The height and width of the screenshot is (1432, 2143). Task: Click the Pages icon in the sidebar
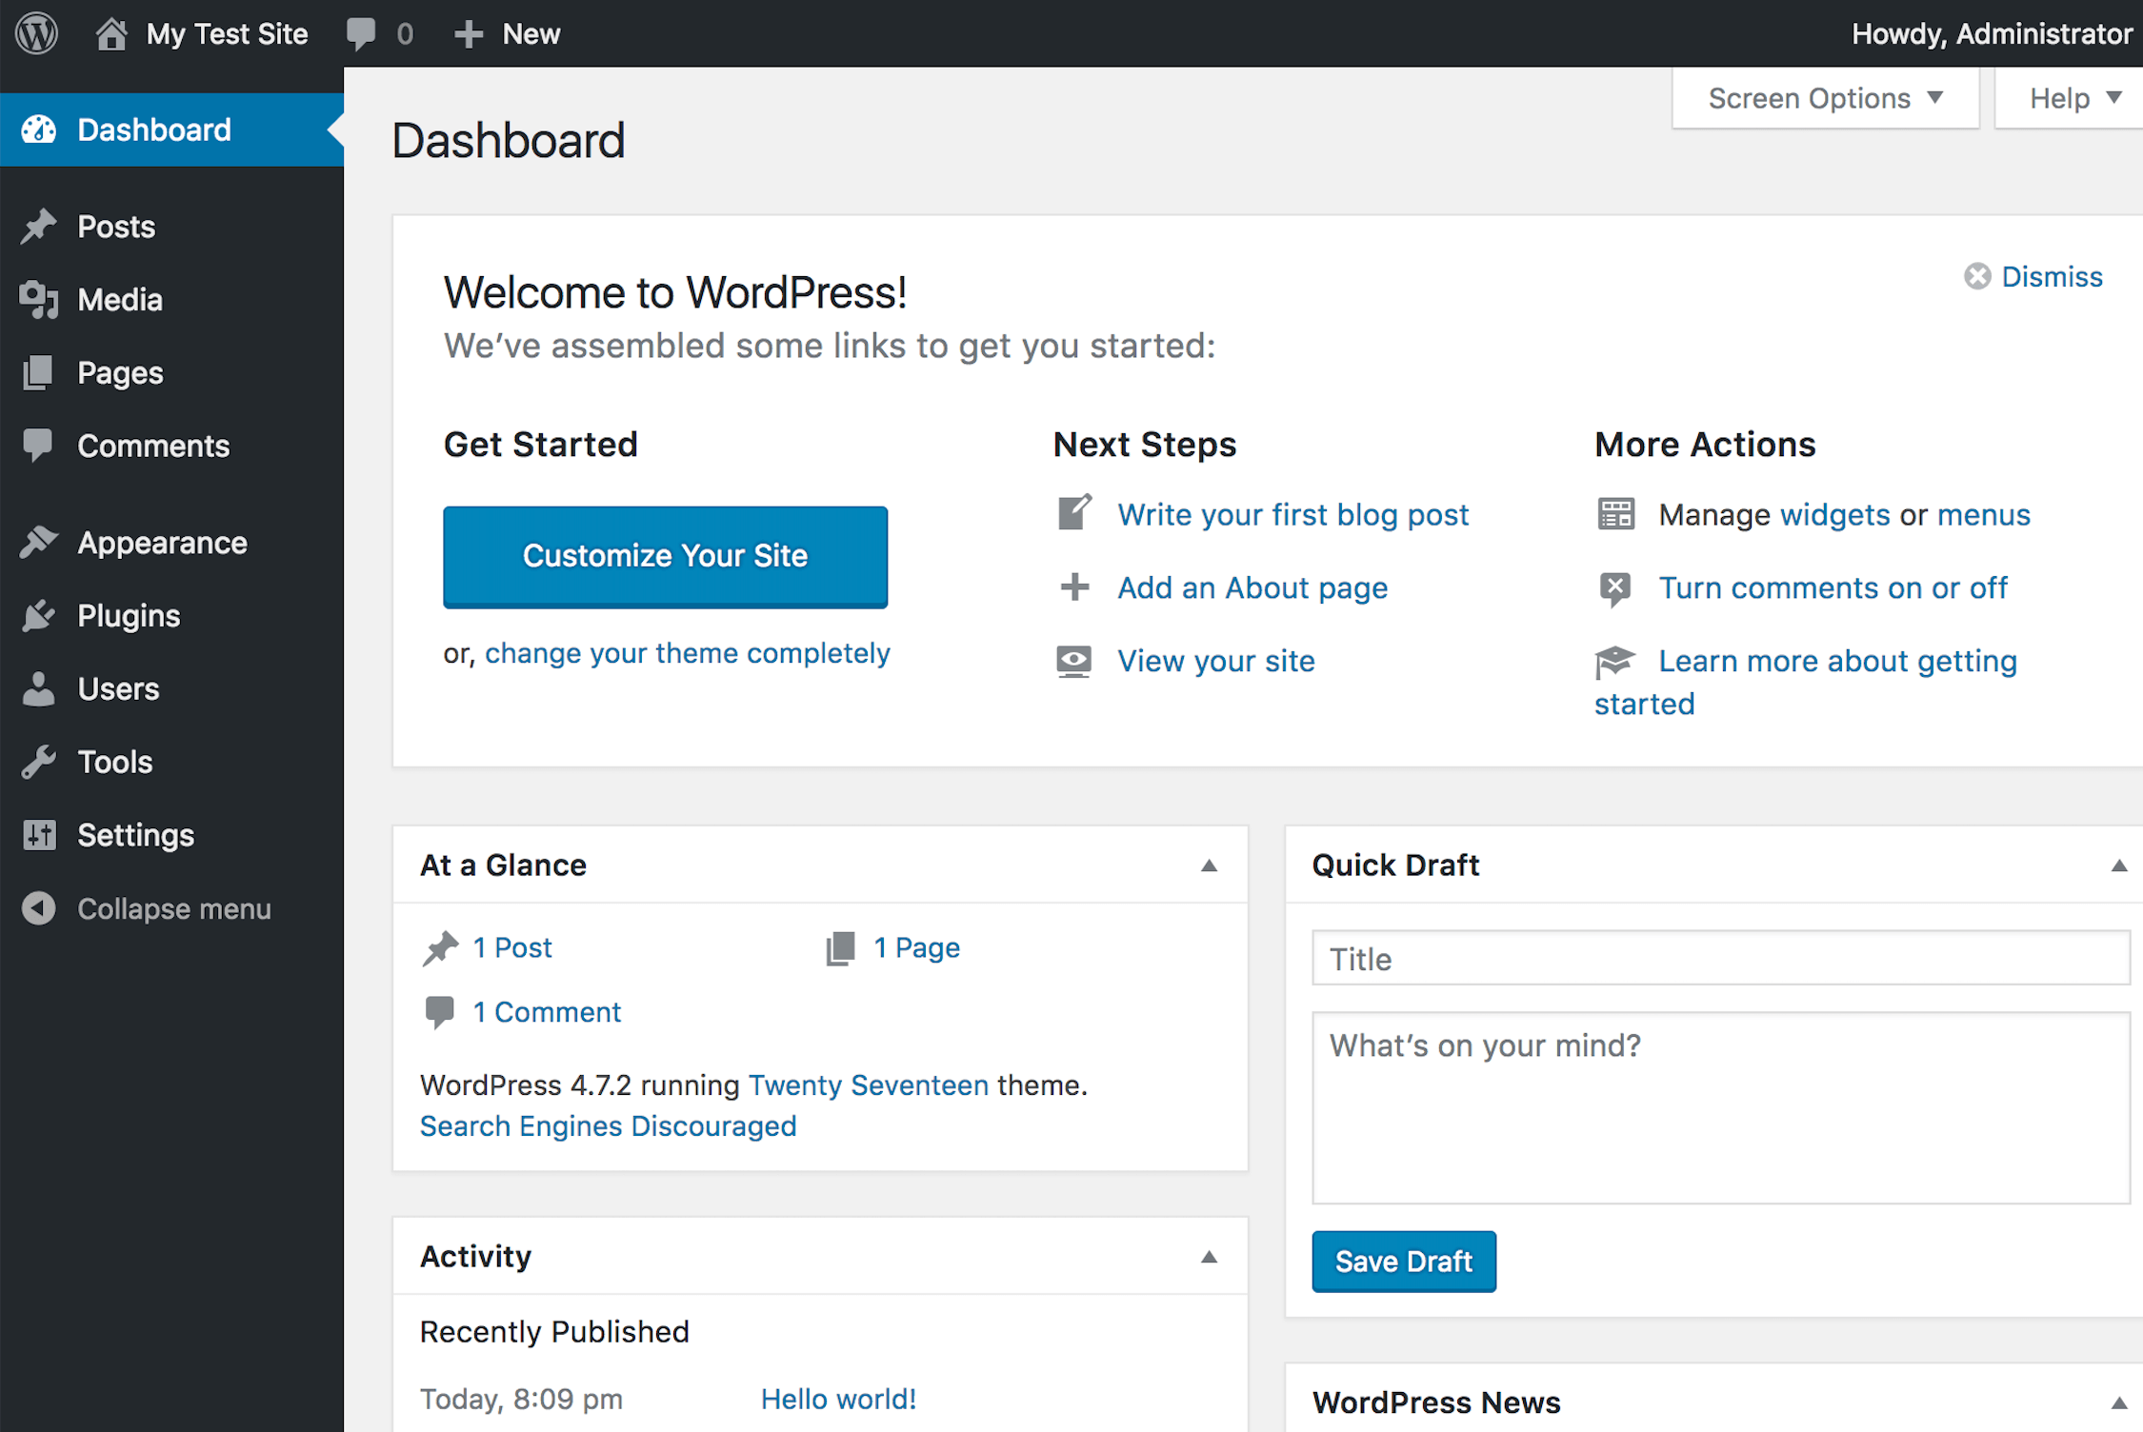[x=38, y=372]
